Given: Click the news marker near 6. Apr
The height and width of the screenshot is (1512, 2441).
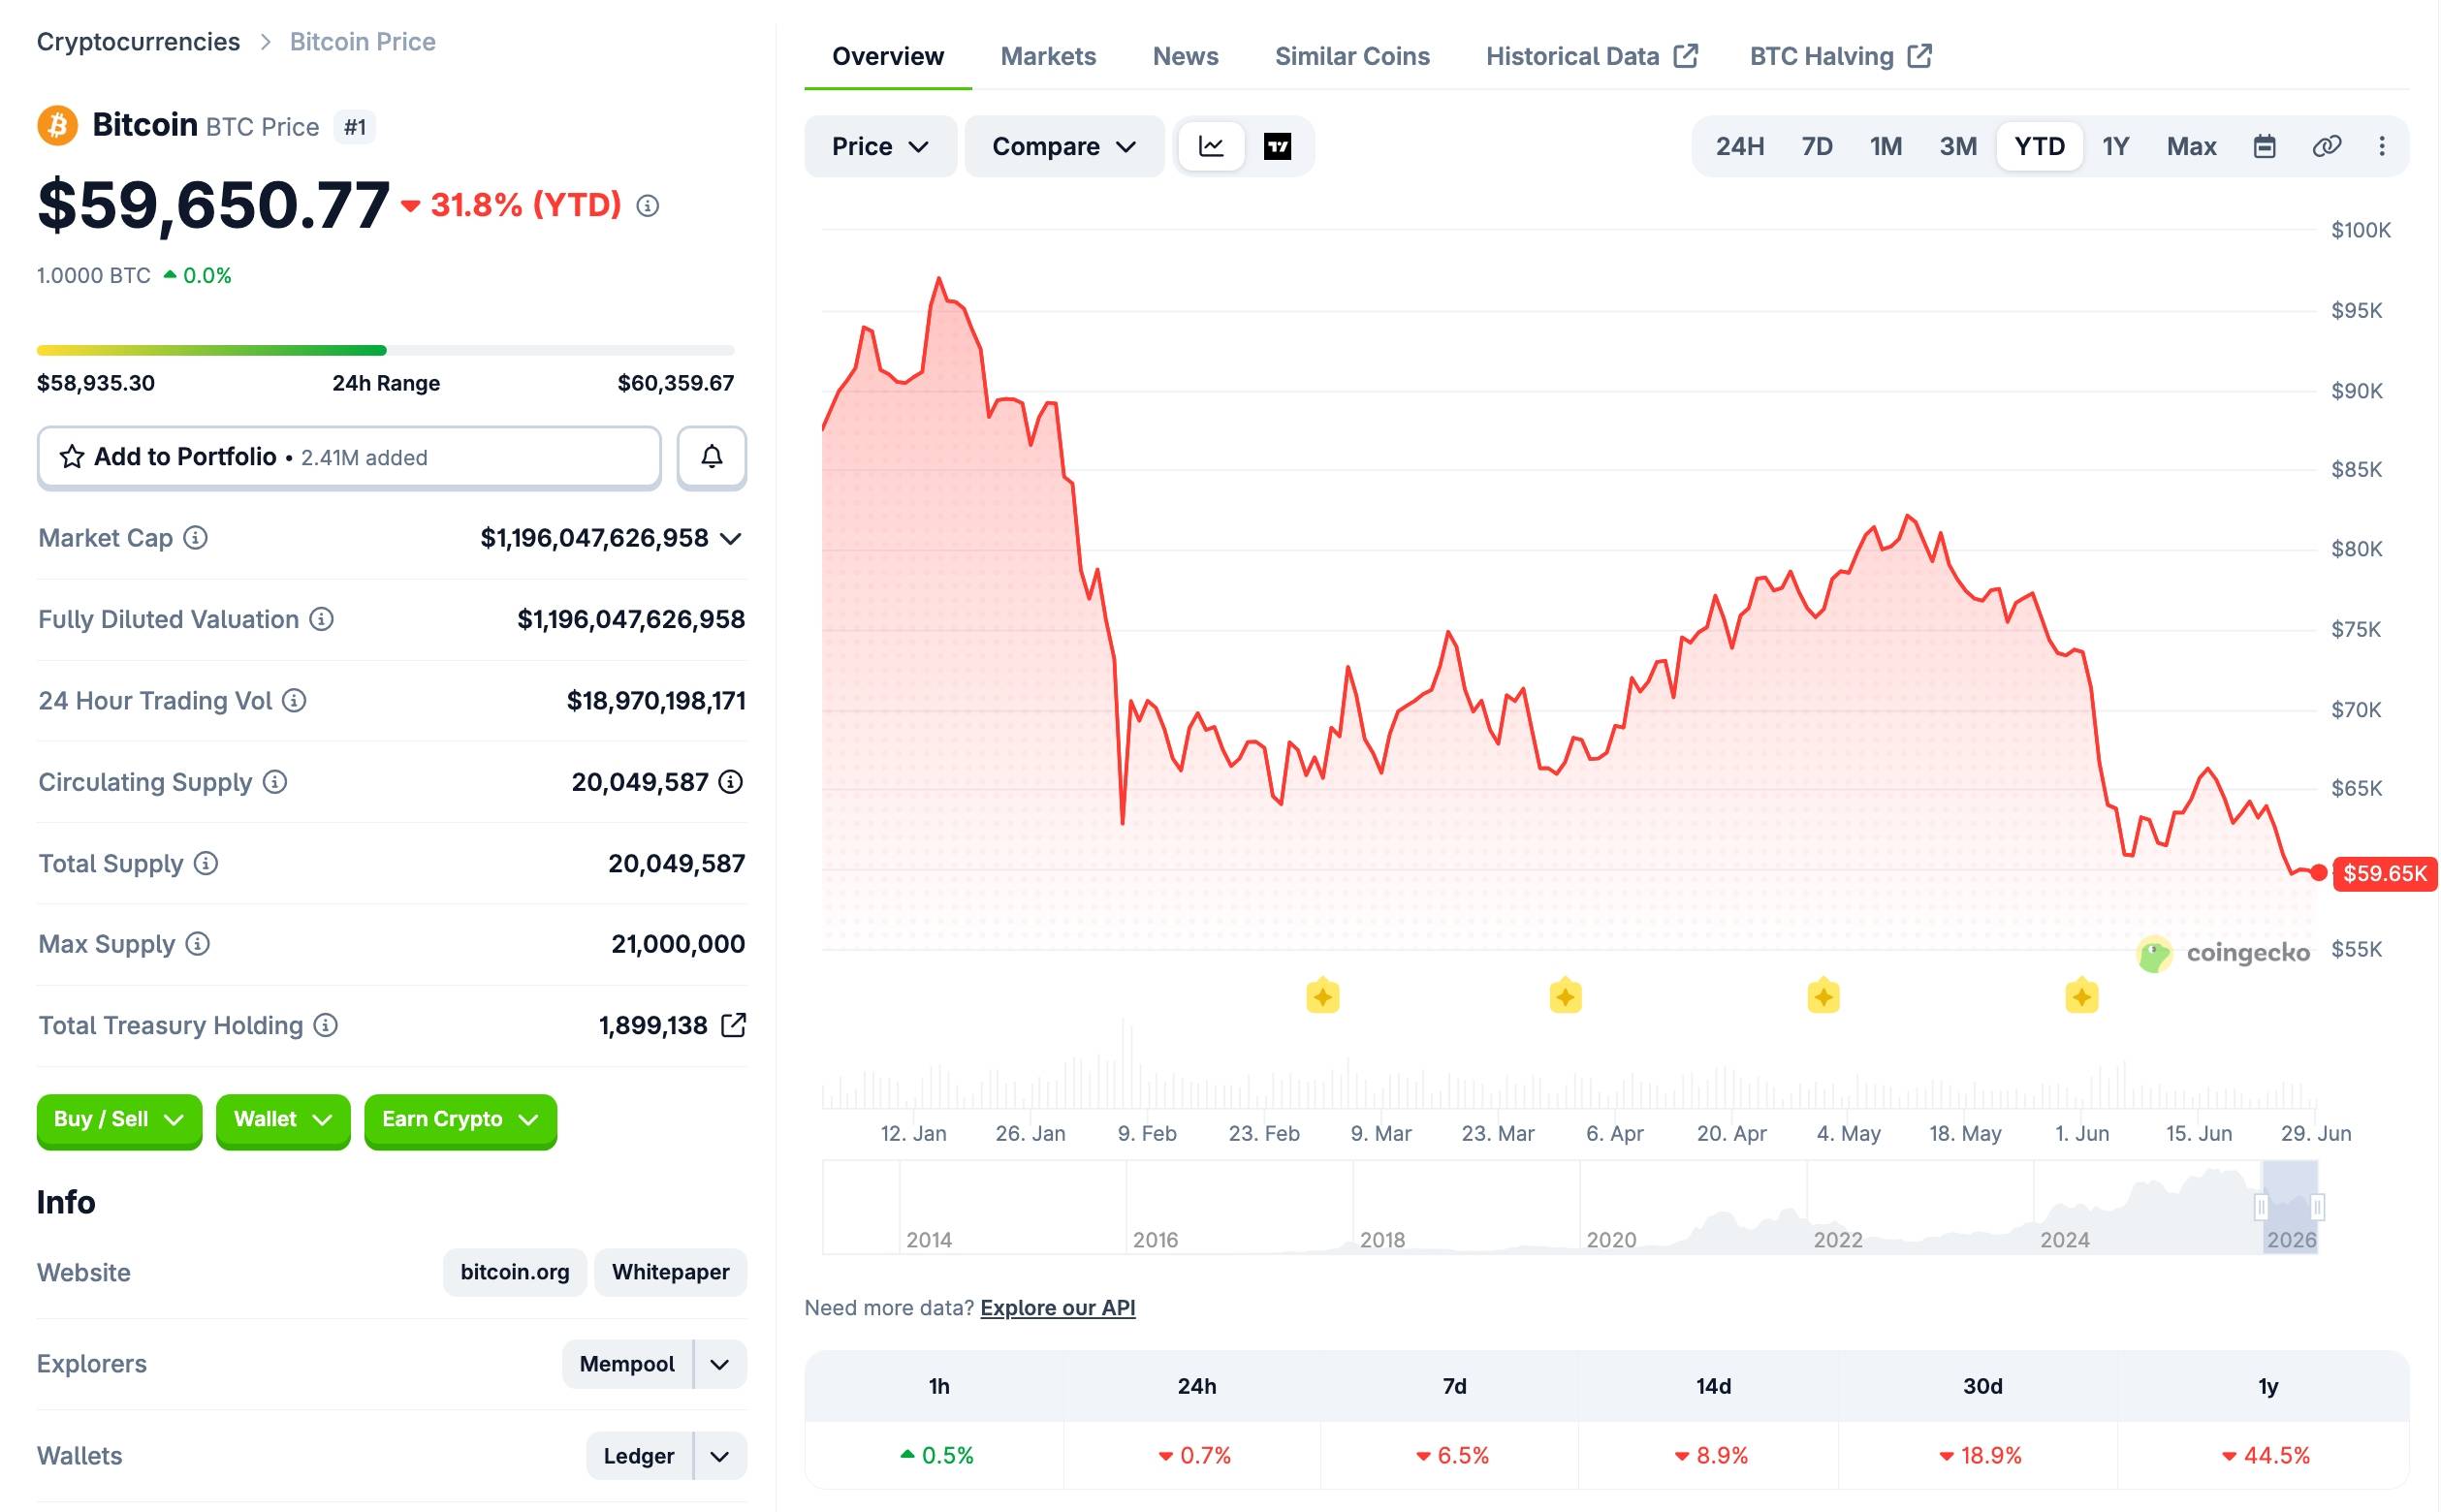Looking at the screenshot, I should pos(1565,996).
